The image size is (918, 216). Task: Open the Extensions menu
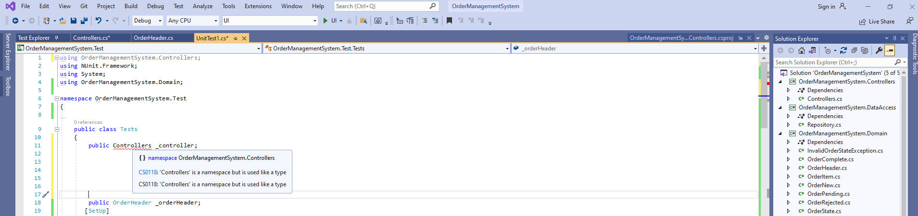(258, 6)
